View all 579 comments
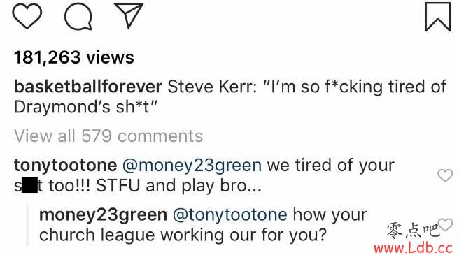The height and width of the screenshot is (255, 459). (x=108, y=136)
